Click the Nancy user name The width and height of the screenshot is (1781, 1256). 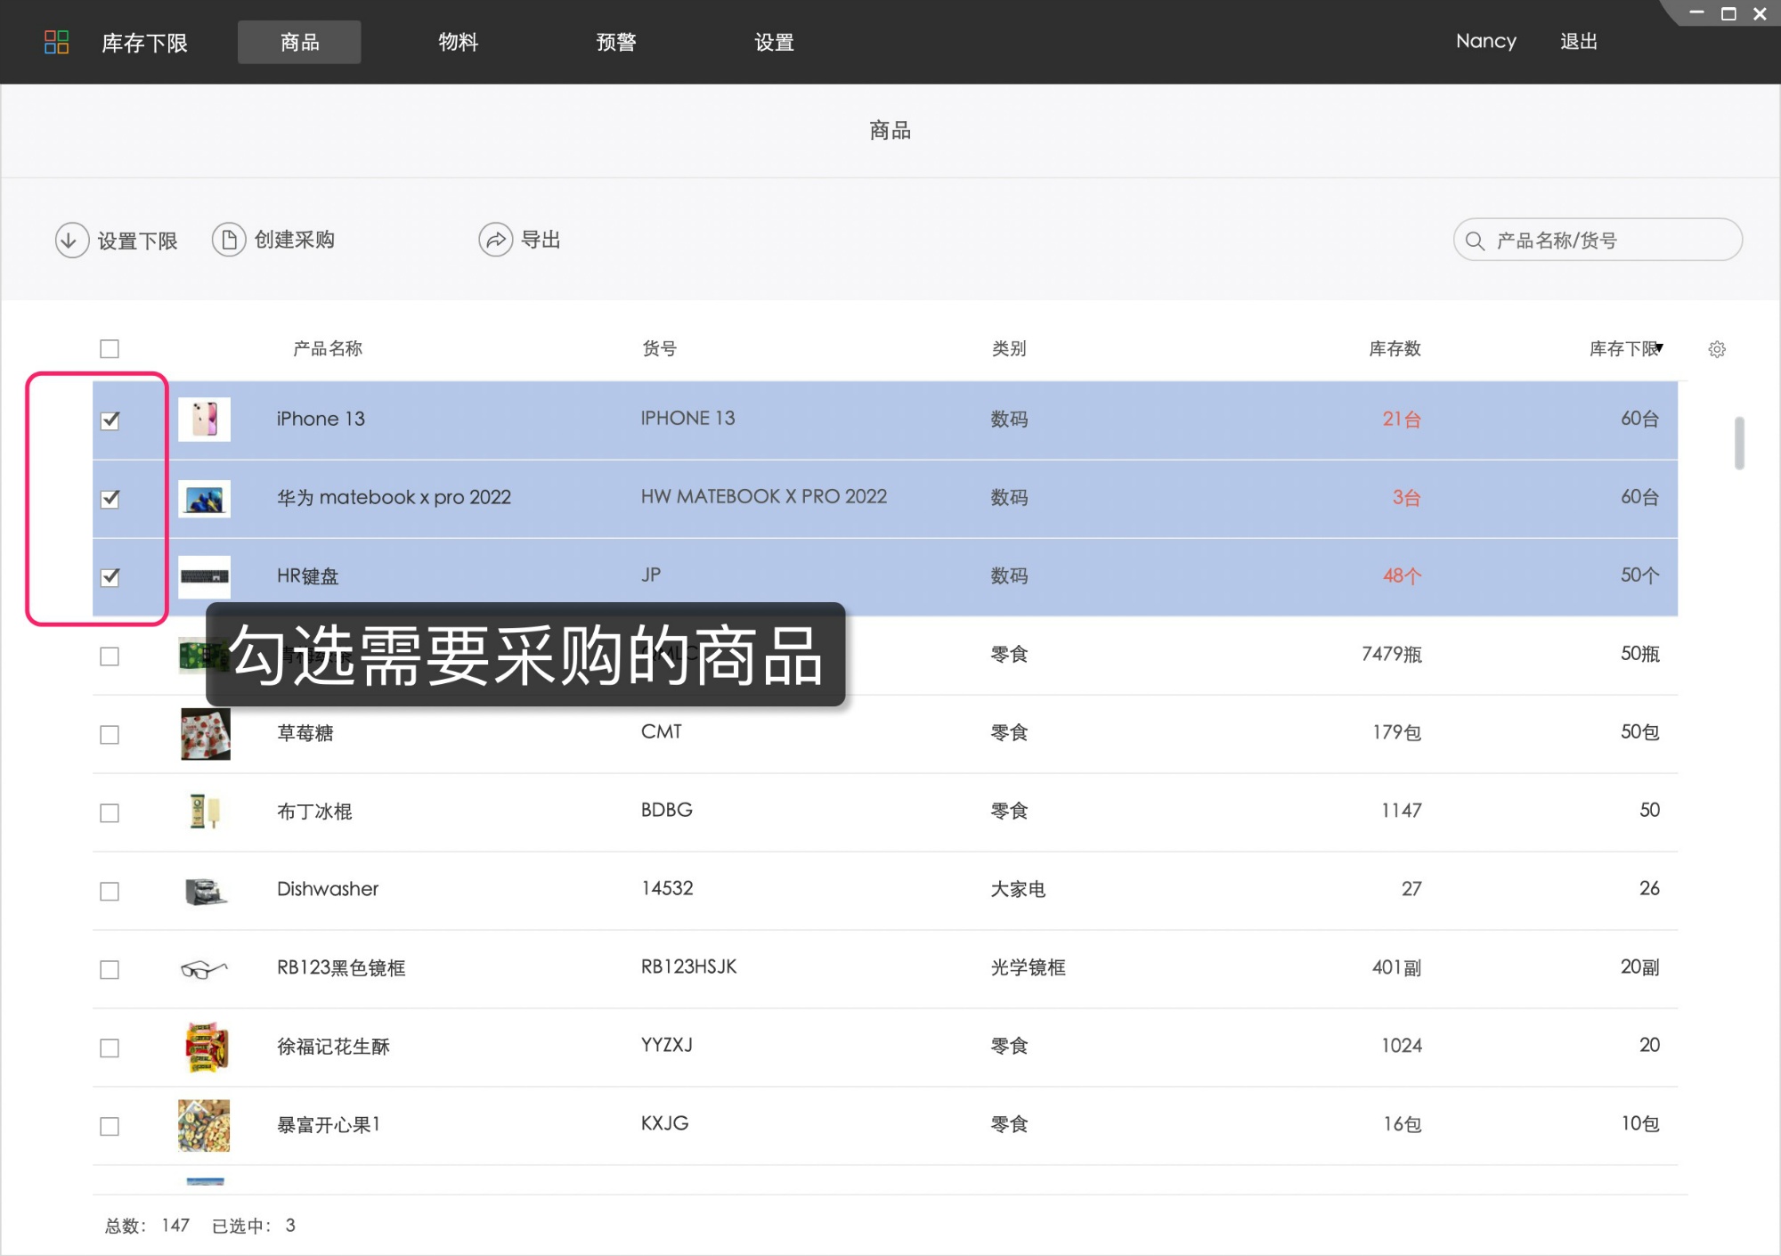[1485, 41]
